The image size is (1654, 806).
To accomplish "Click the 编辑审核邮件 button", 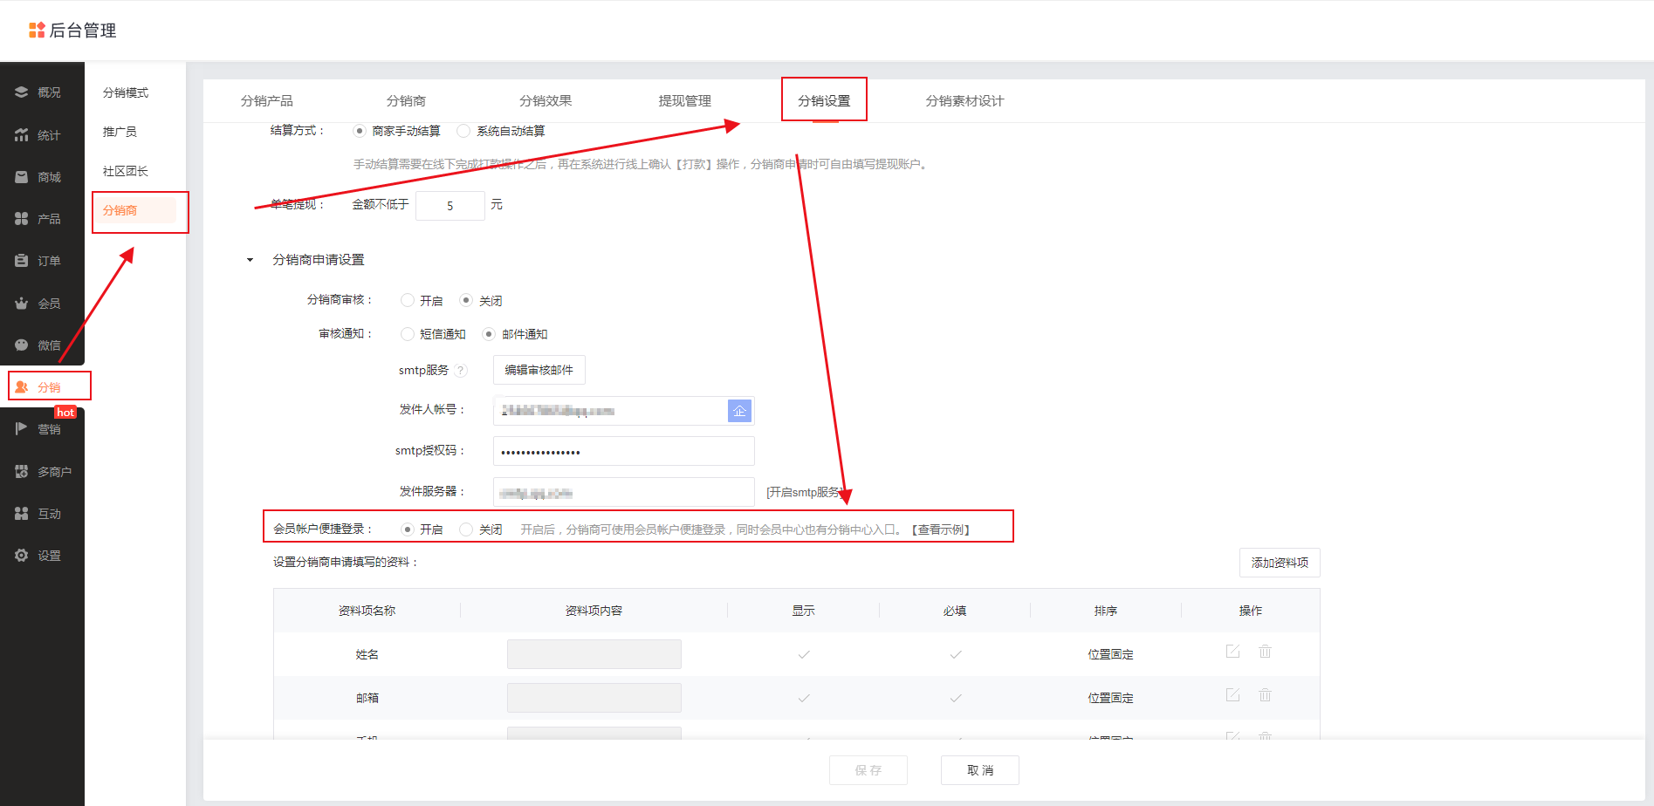I will (x=539, y=370).
